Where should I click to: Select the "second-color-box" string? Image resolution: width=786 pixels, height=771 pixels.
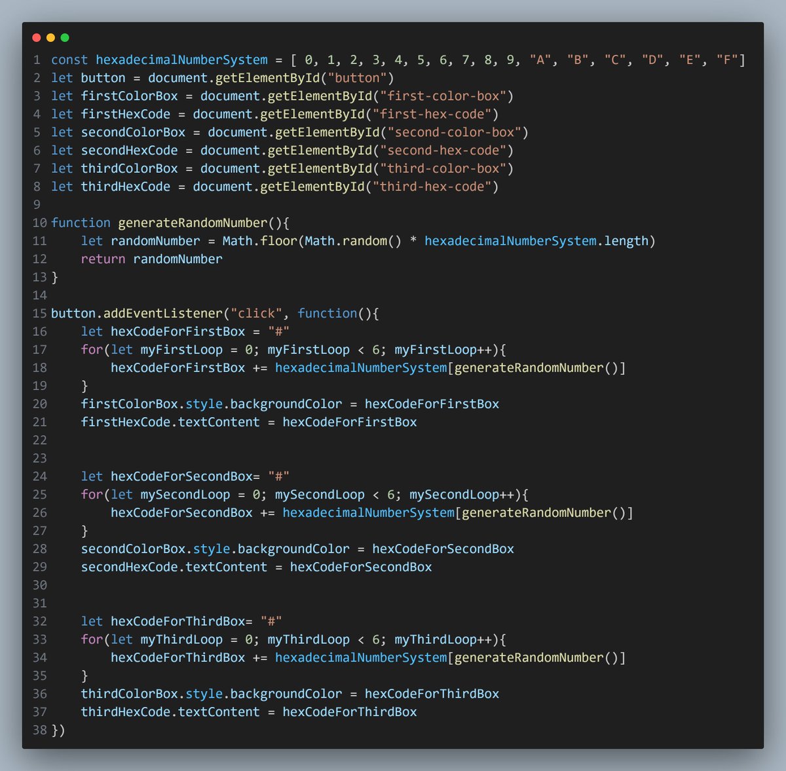tap(454, 133)
